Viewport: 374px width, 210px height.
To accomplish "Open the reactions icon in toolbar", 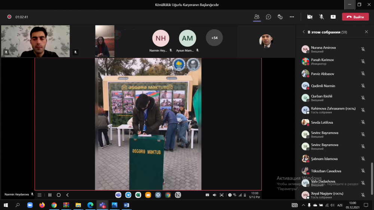I will coord(280,17).
